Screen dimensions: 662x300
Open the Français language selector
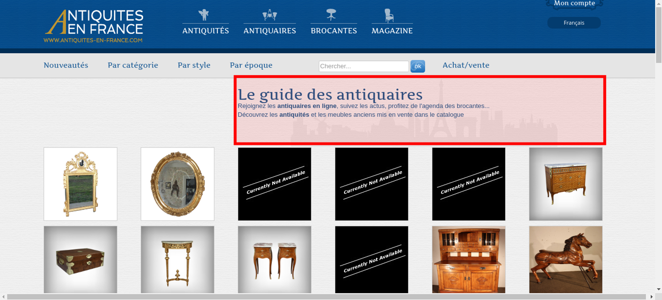pyautogui.click(x=574, y=23)
